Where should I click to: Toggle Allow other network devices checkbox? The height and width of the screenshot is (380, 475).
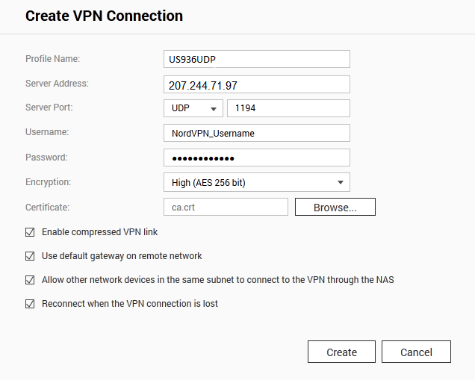[31, 280]
